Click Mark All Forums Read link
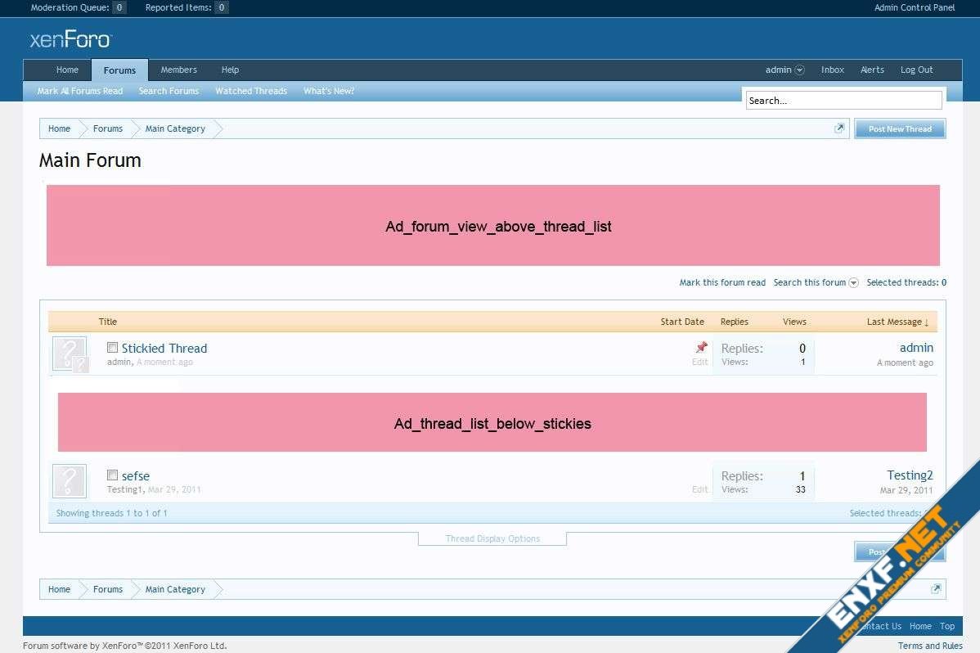Viewport: 980px width, 653px height. point(80,91)
